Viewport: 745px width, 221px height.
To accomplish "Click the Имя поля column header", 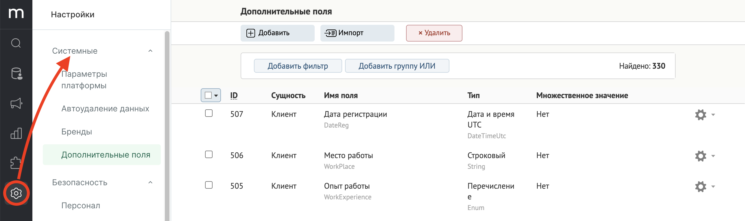I will [341, 95].
